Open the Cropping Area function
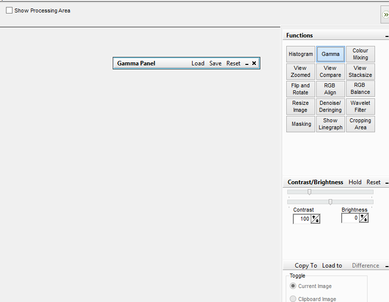This screenshot has width=389, height=302. click(x=360, y=124)
